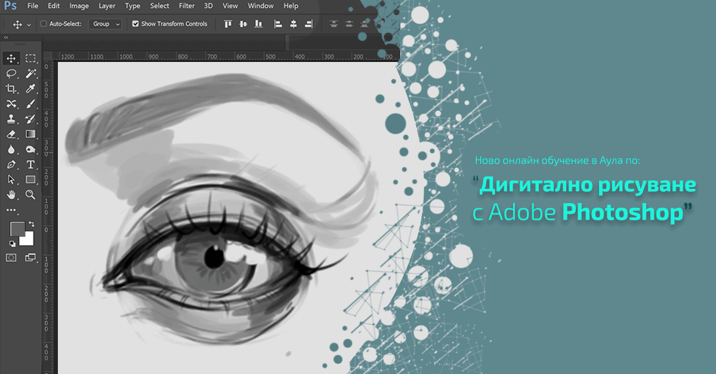Open the Layer menu

(107, 6)
